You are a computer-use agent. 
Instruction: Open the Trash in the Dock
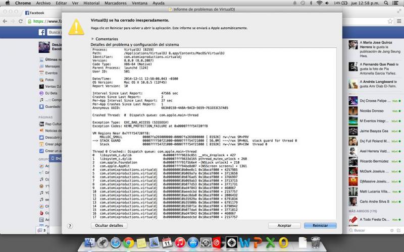click(316, 242)
